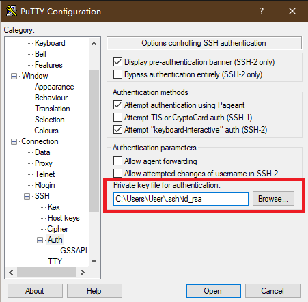The width and height of the screenshot is (308, 302).
Task: Click the PuTTY icon in title bar
Action: (12, 11)
